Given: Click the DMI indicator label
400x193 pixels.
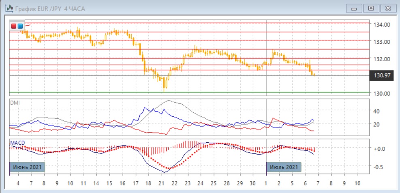Looking at the screenshot, I should pyautogui.click(x=15, y=103).
